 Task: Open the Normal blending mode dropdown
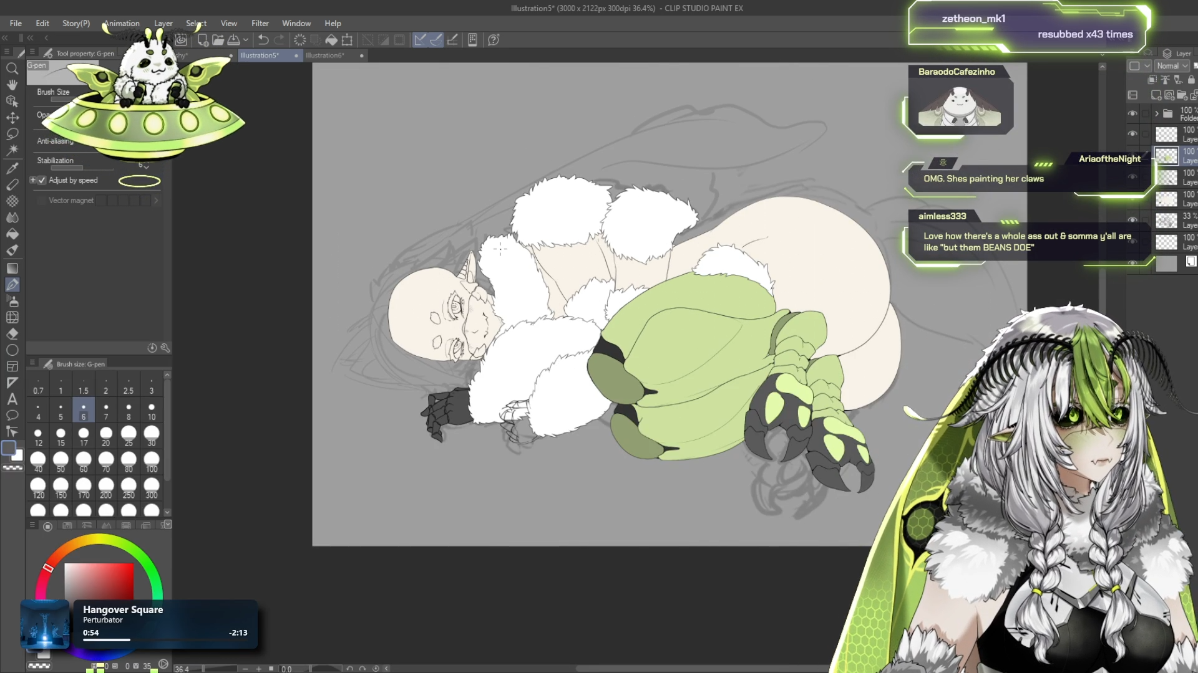pyautogui.click(x=1171, y=66)
